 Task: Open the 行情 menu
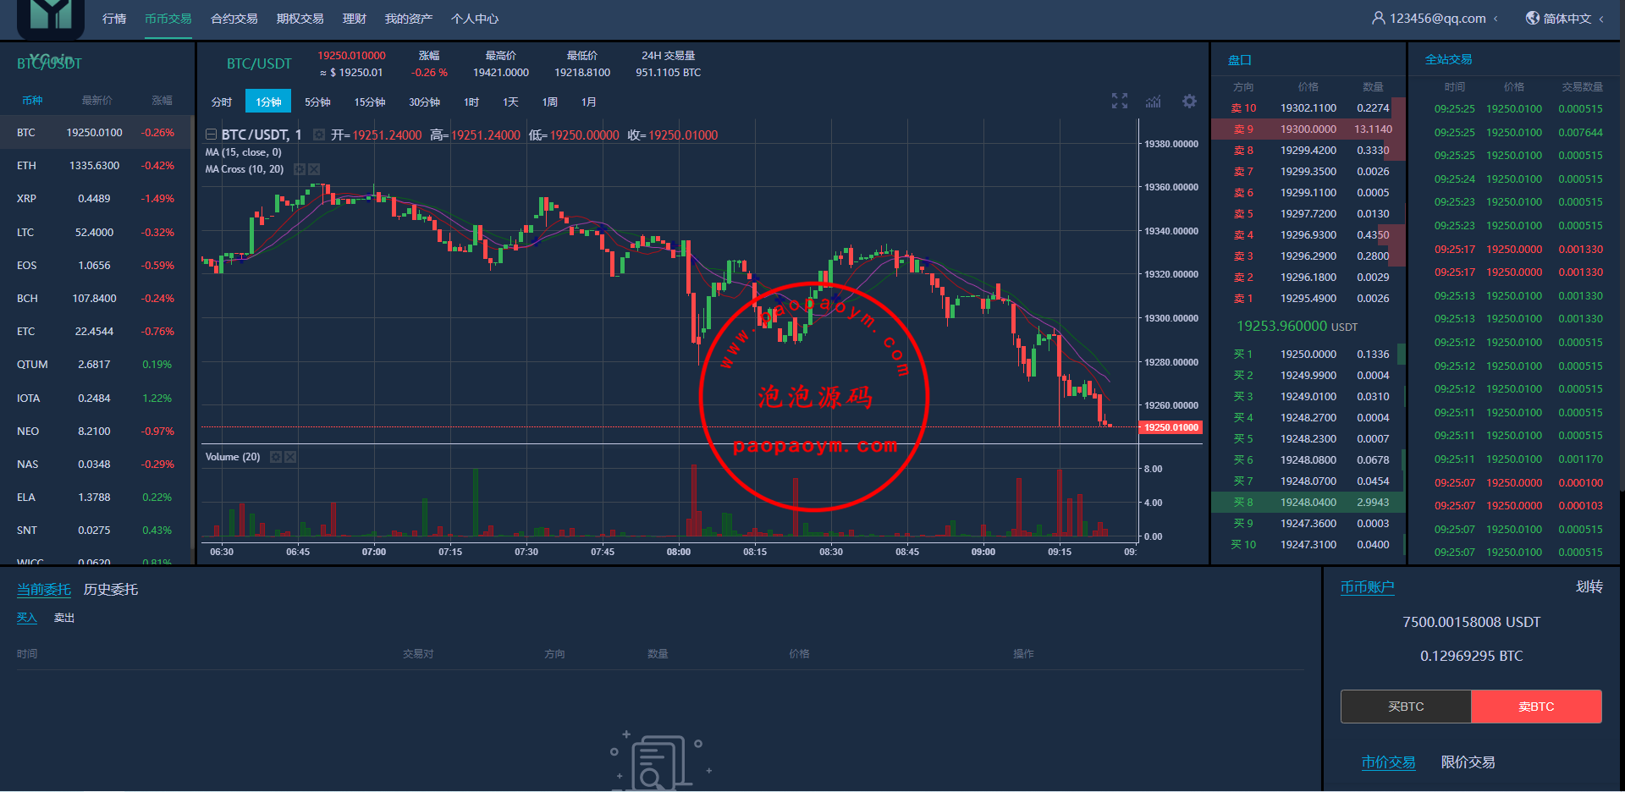point(114,19)
